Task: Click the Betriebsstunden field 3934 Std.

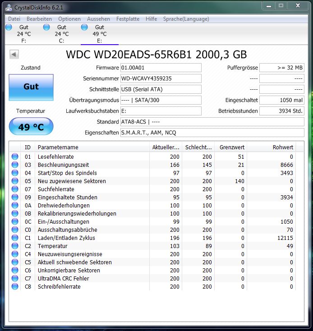Action: tap(282, 111)
